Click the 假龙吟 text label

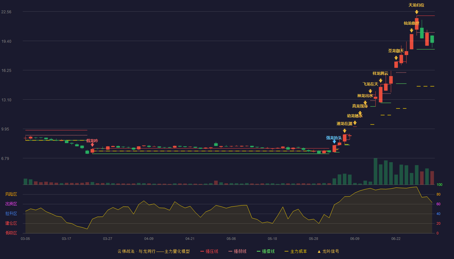coord(92,141)
